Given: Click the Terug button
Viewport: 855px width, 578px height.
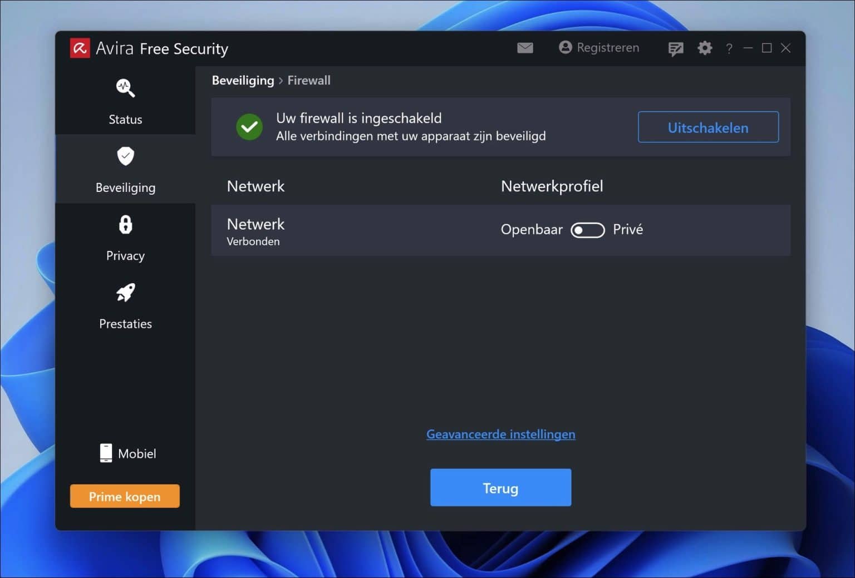Looking at the screenshot, I should click(500, 487).
